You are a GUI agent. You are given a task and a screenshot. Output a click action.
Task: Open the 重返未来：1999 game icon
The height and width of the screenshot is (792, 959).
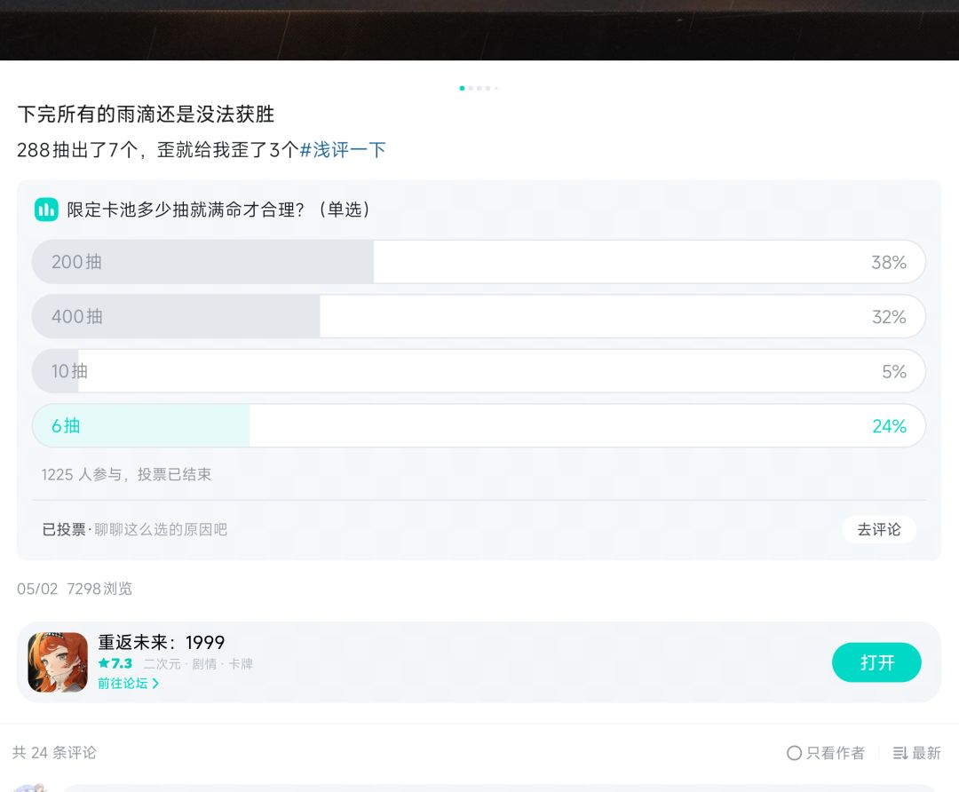point(58,662)
